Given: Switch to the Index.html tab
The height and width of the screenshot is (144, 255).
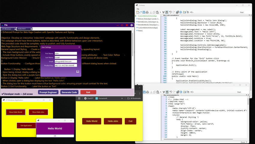Looking at the screenshot, I should tap(22, 29).
